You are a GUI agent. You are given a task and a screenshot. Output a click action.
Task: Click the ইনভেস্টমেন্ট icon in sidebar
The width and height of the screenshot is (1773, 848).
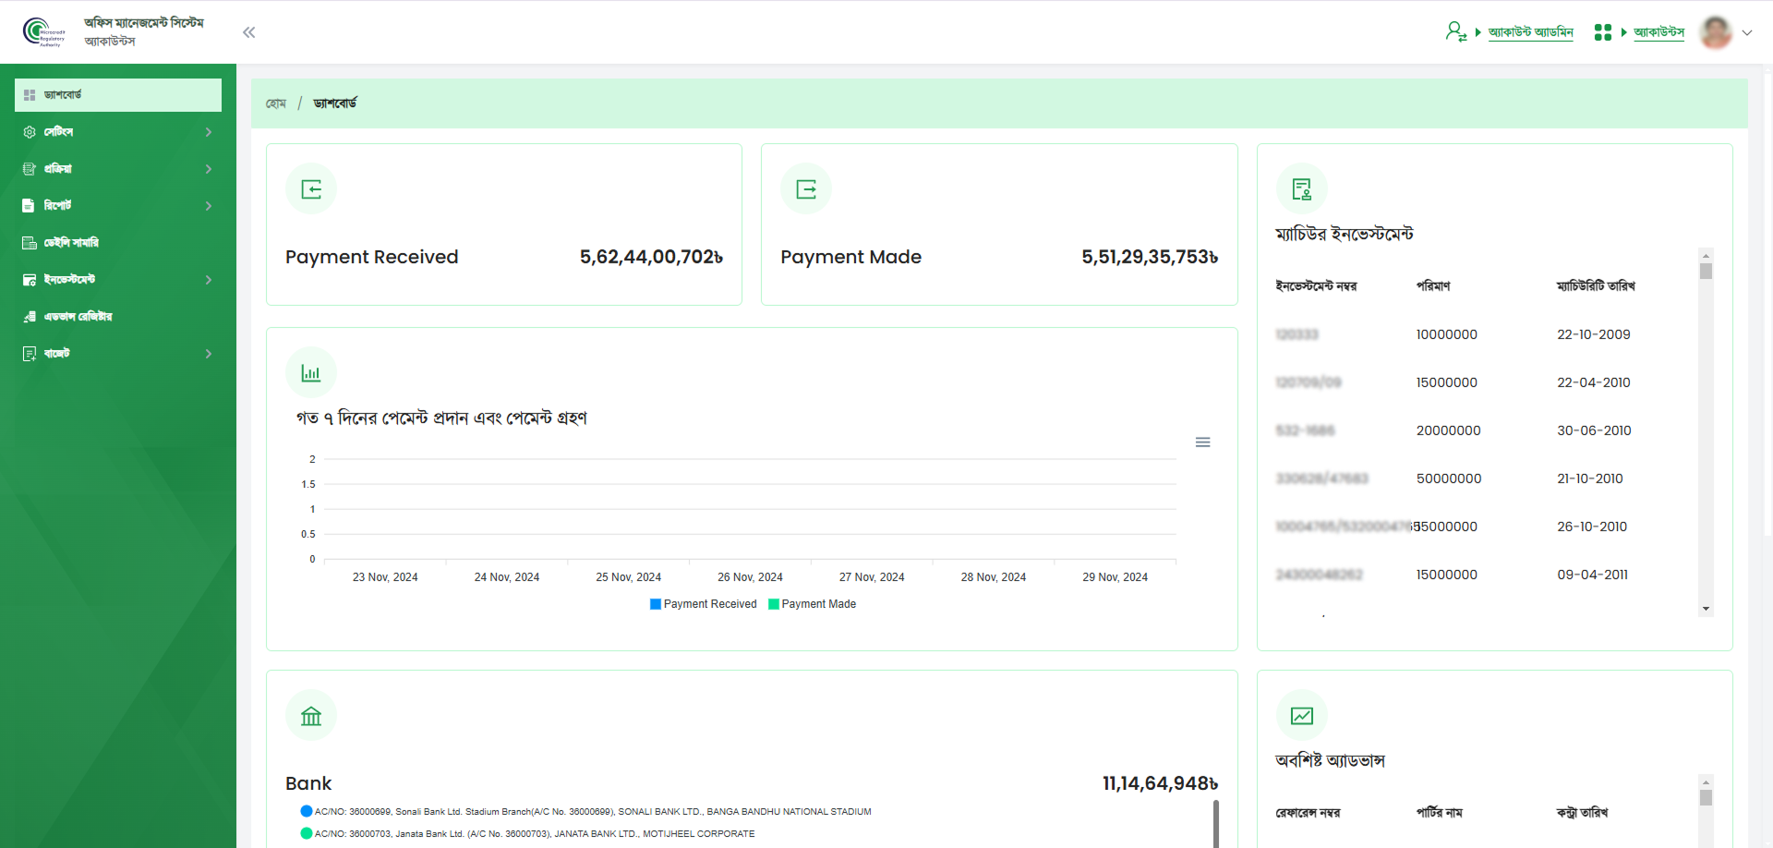[x=30, y=280]
